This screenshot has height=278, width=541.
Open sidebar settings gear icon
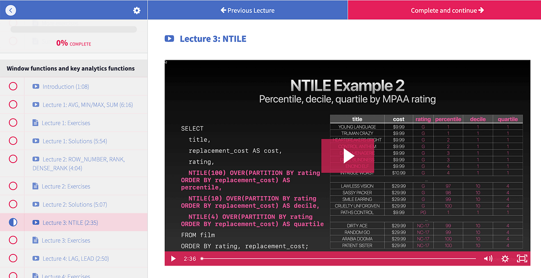pos(137,10)
